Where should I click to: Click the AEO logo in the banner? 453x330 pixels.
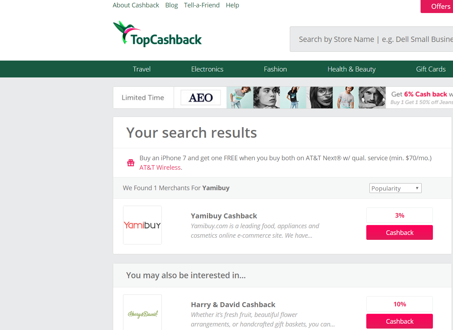(x=201, y=98)
